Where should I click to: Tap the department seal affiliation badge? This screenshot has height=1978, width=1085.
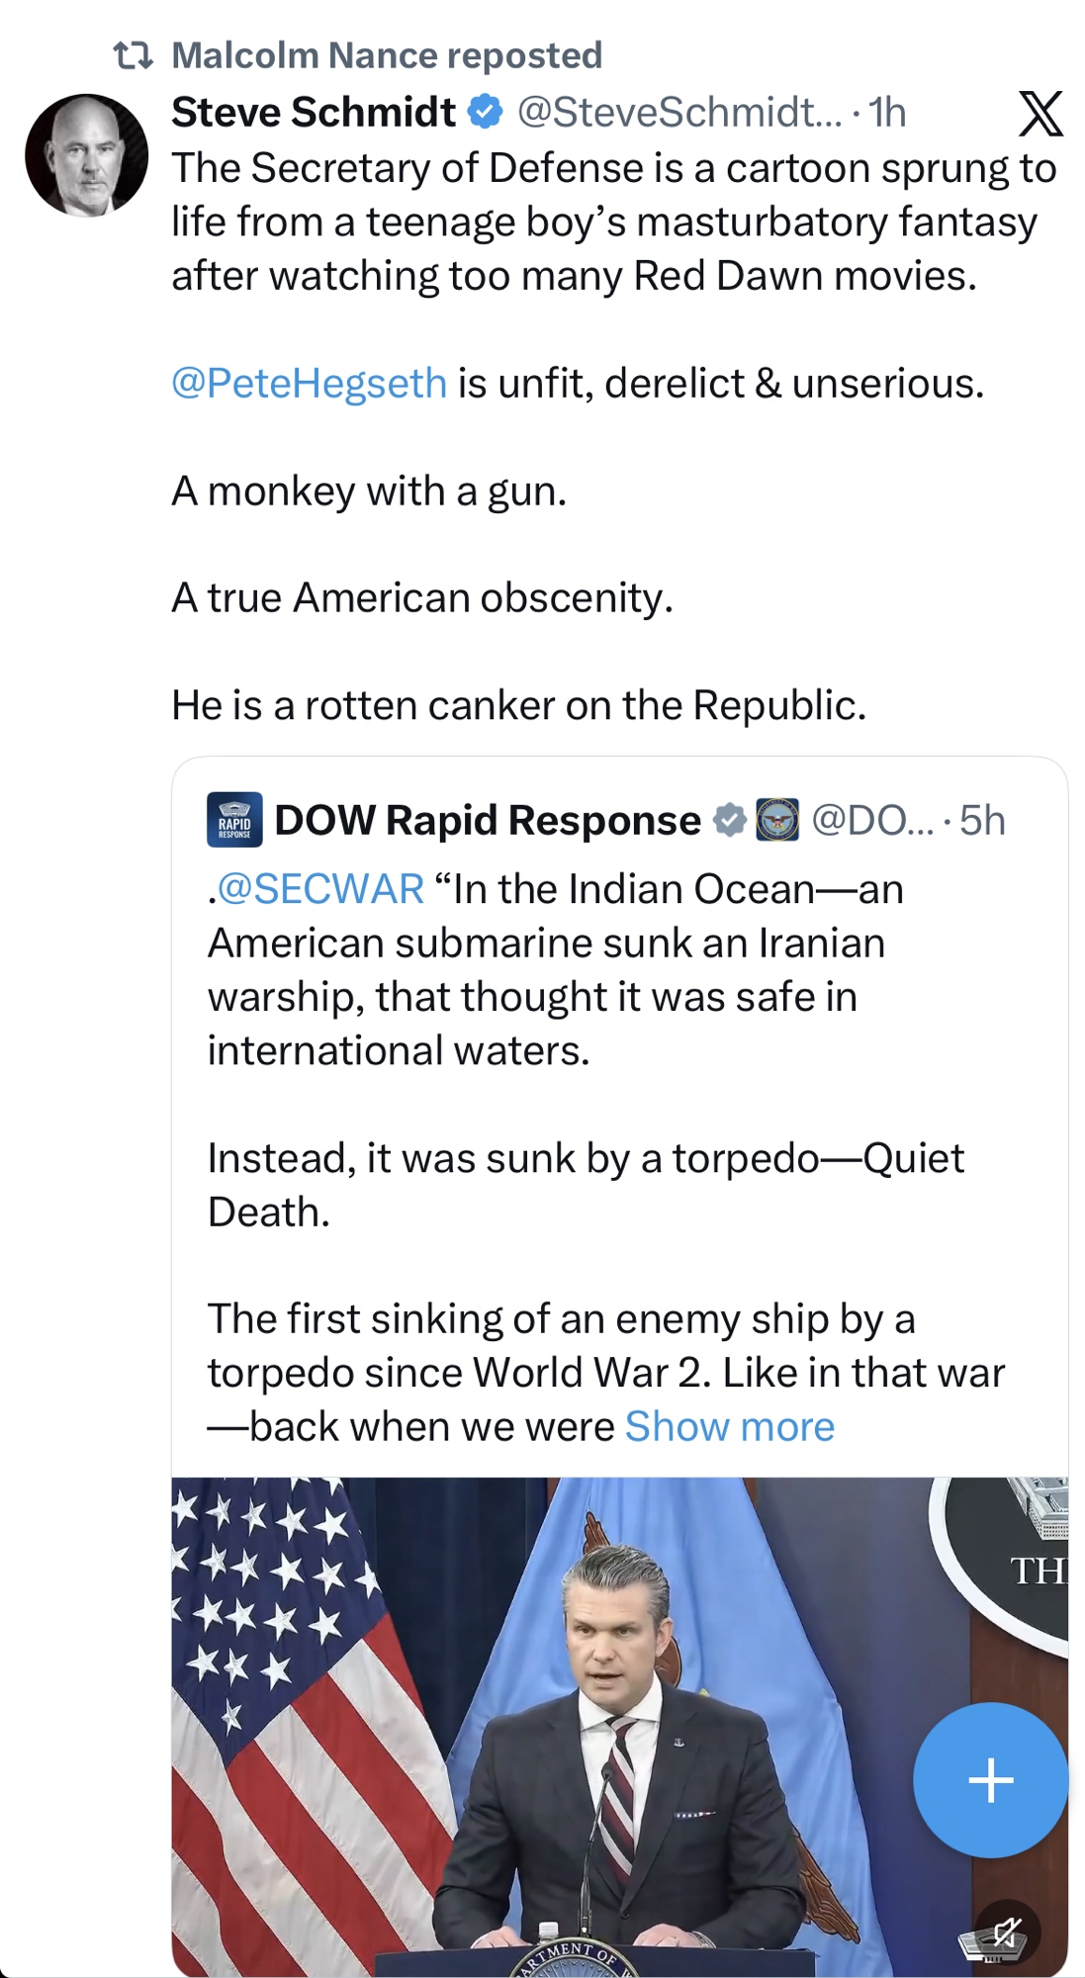(777, 821)
